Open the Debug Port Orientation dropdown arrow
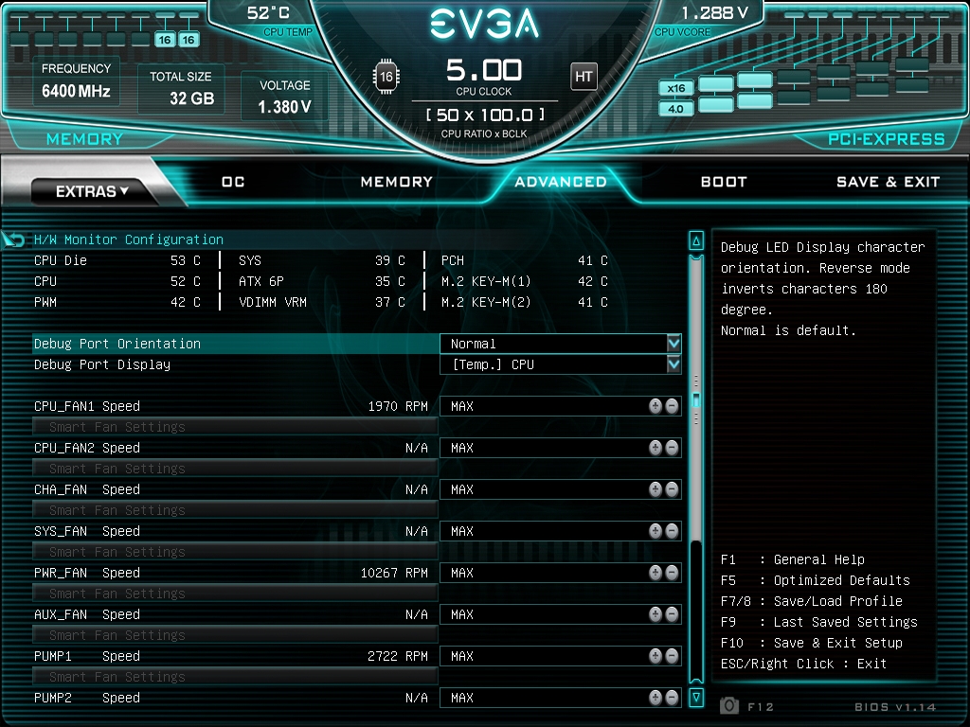The image size is (970, 727). tap(674, 343)
